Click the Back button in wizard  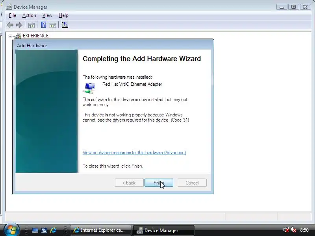pos(129,183)
